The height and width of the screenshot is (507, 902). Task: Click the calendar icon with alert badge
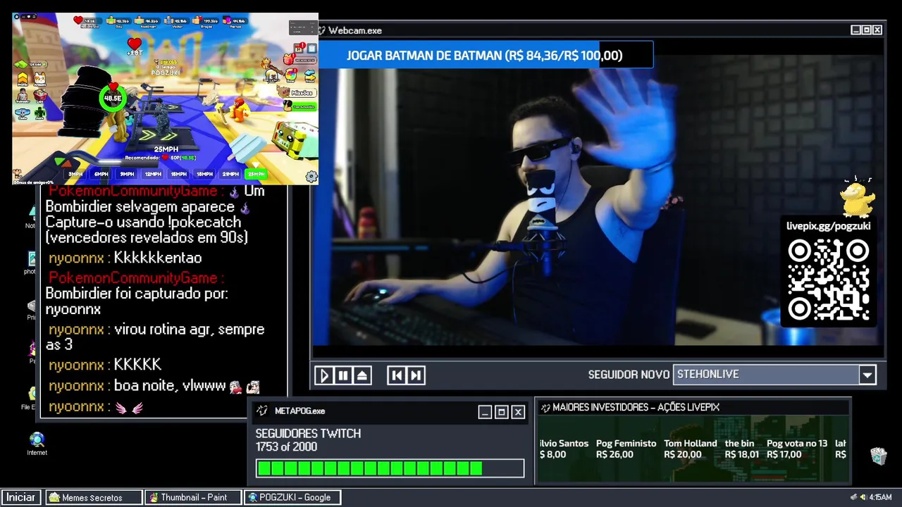pos(299,49)
